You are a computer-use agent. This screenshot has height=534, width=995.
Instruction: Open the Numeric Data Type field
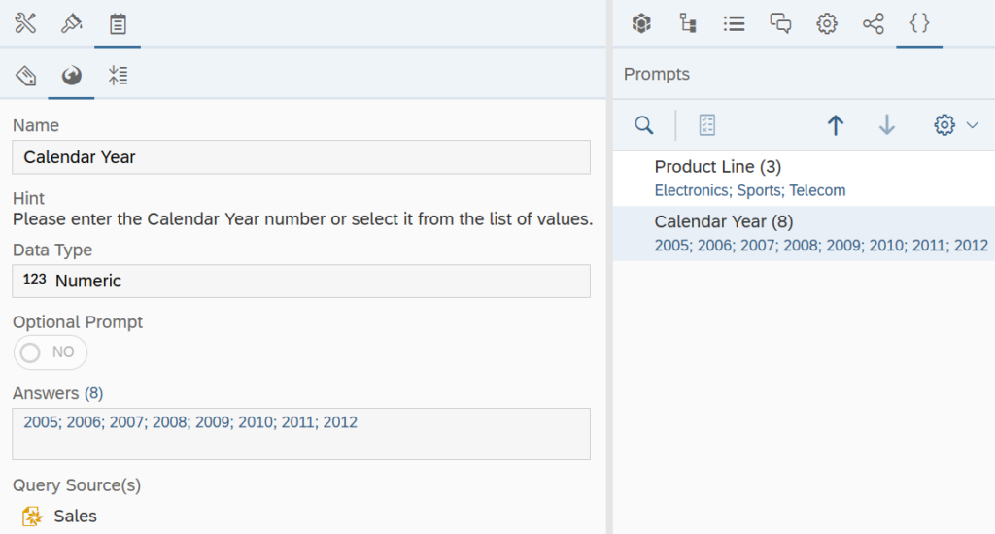pyautogui.click(x=301, y=281)
